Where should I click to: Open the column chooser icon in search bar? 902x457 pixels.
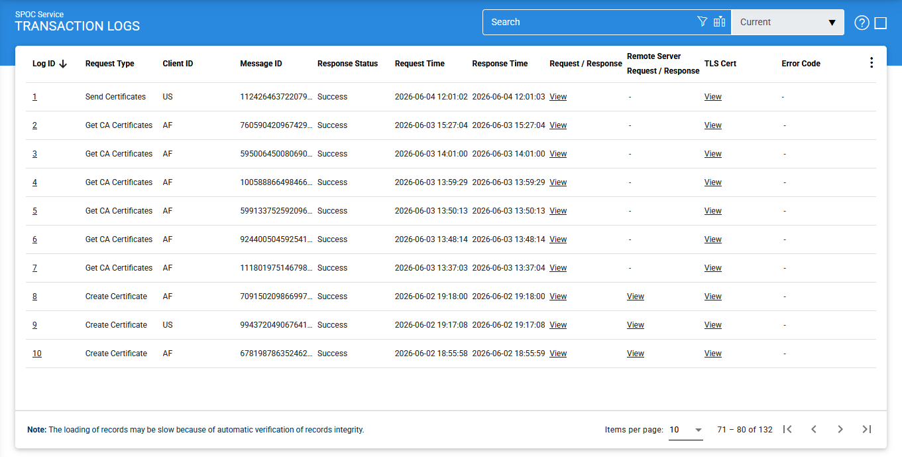coord(720,22)
